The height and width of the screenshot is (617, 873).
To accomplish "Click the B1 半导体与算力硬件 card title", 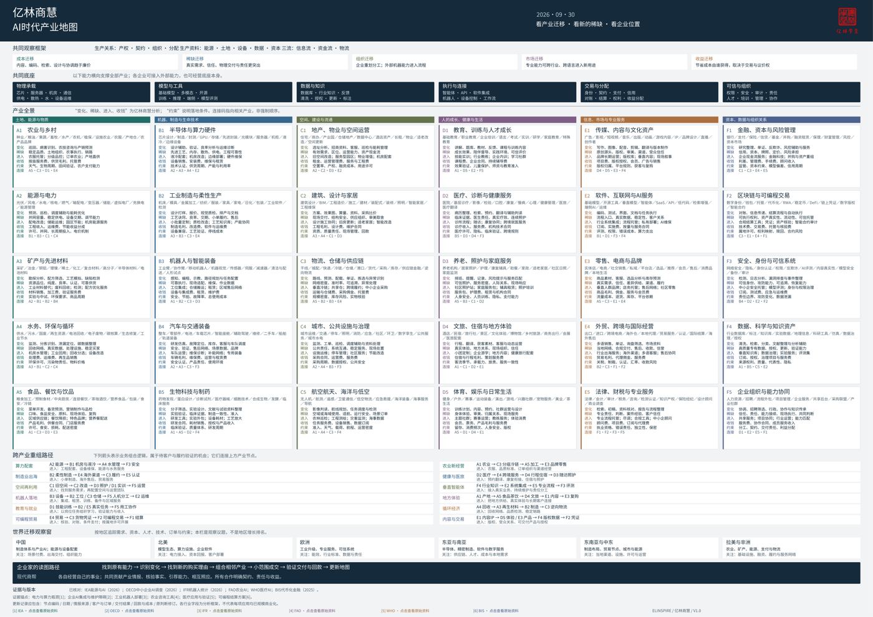I will [187, 130].
